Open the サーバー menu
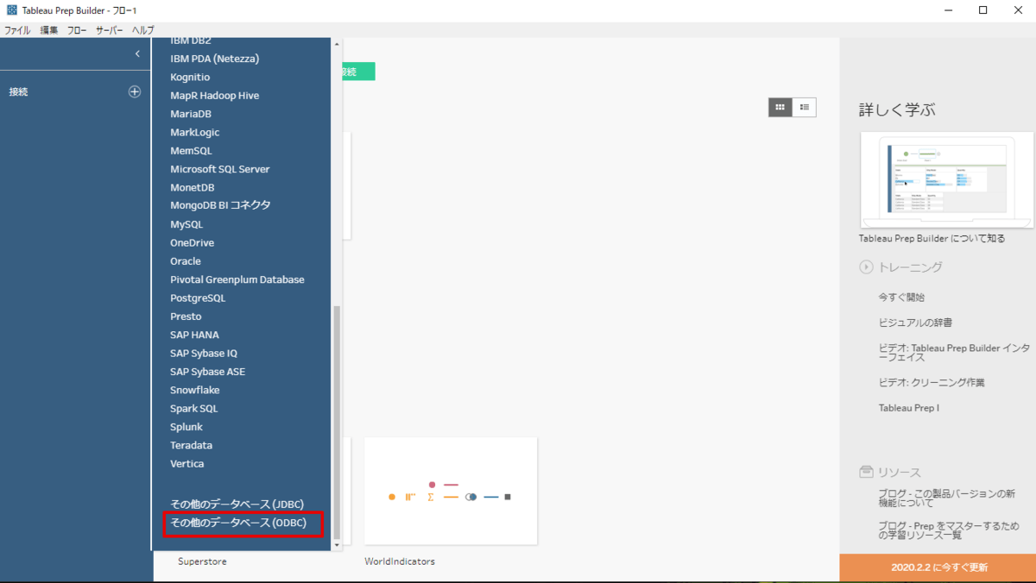This screenshot has width=1036, height=583. point(109,29)
